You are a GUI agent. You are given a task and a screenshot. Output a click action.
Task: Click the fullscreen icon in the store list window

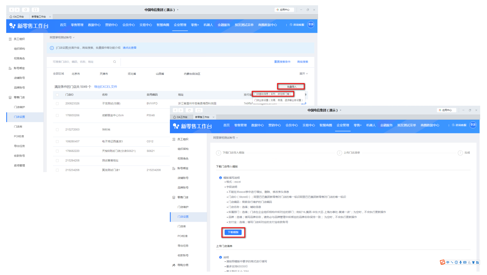(35, 10)
